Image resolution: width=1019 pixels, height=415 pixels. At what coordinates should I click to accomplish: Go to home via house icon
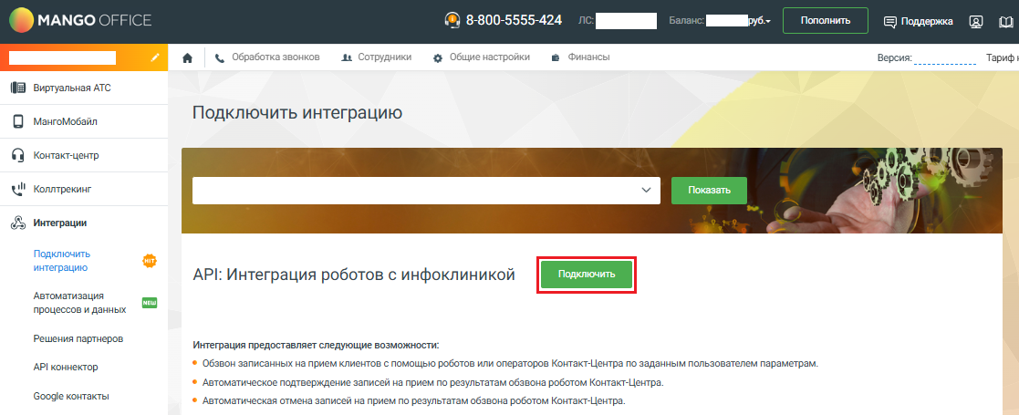coord(188,57)
